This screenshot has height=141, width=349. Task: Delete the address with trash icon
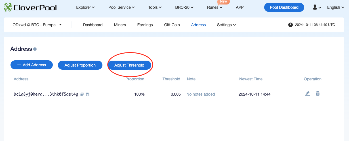pyautogui.click(x=318, y=93)
